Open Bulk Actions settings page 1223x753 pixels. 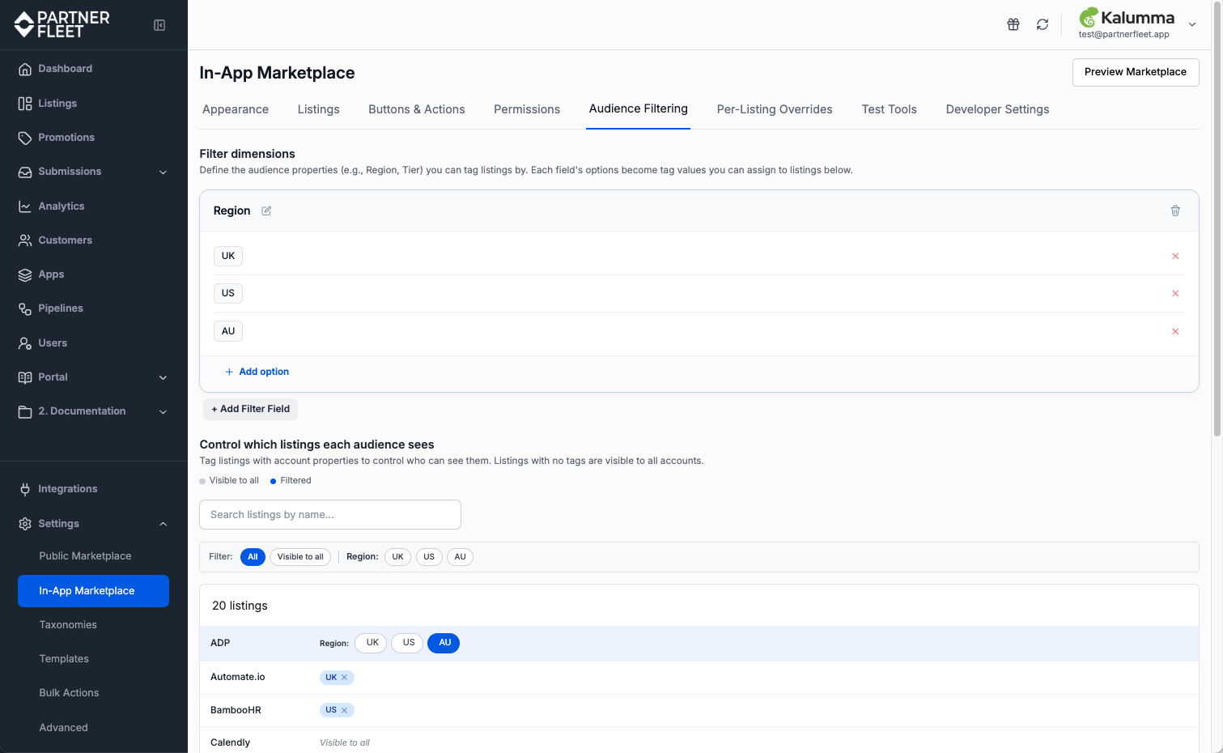tap(69, 693)
